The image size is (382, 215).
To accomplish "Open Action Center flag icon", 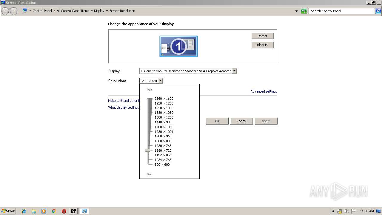I will 354,211.
